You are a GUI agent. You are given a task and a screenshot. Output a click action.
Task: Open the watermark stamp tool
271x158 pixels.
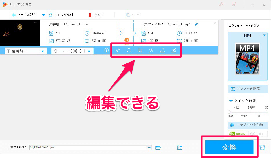click(162, 50)
